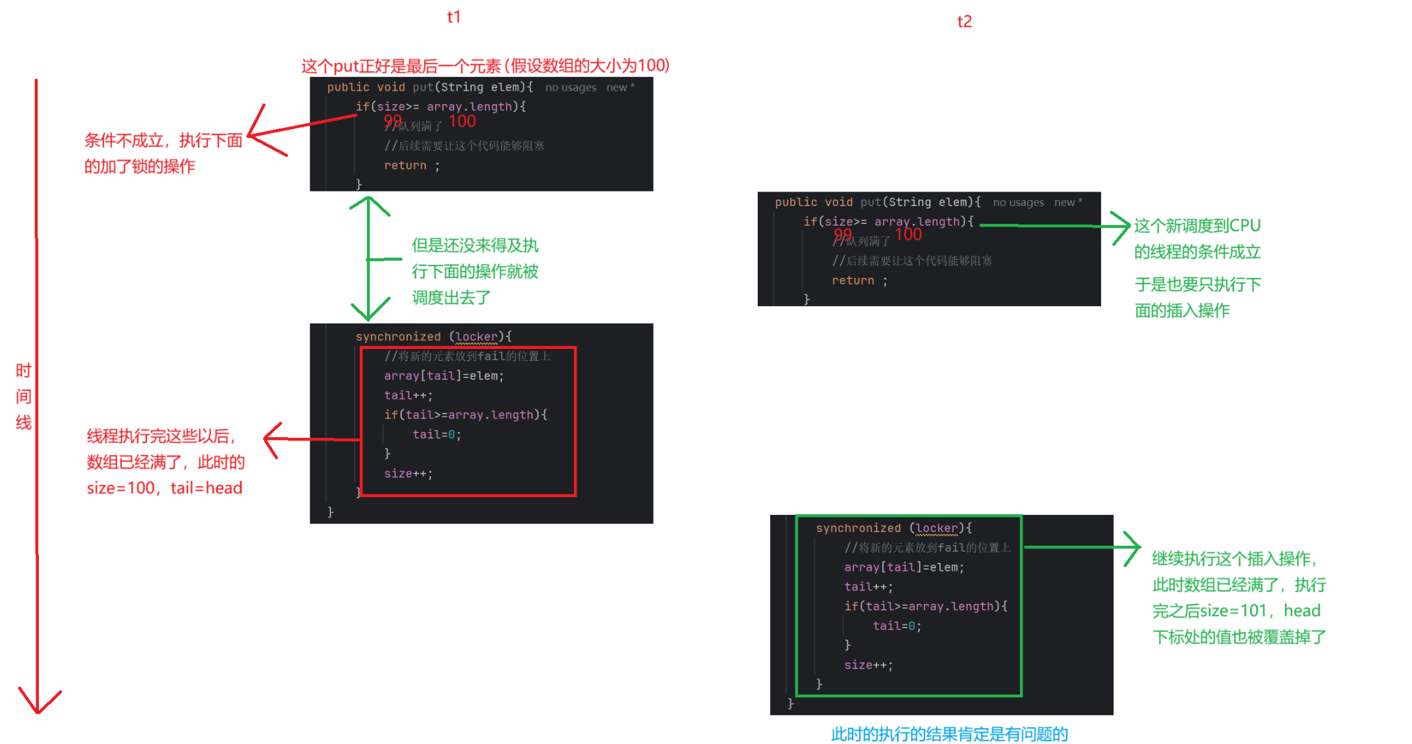Click the underlined locker in t1's synchronized line

476,336
